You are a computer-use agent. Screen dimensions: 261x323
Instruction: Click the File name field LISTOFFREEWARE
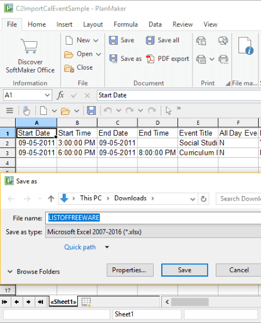pyautogui.click(x=153, y=218)
